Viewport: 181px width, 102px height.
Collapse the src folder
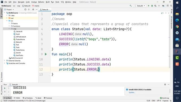(x=7, y=21)
